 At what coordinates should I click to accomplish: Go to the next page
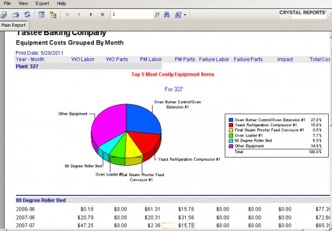click(x=91, y=15)
